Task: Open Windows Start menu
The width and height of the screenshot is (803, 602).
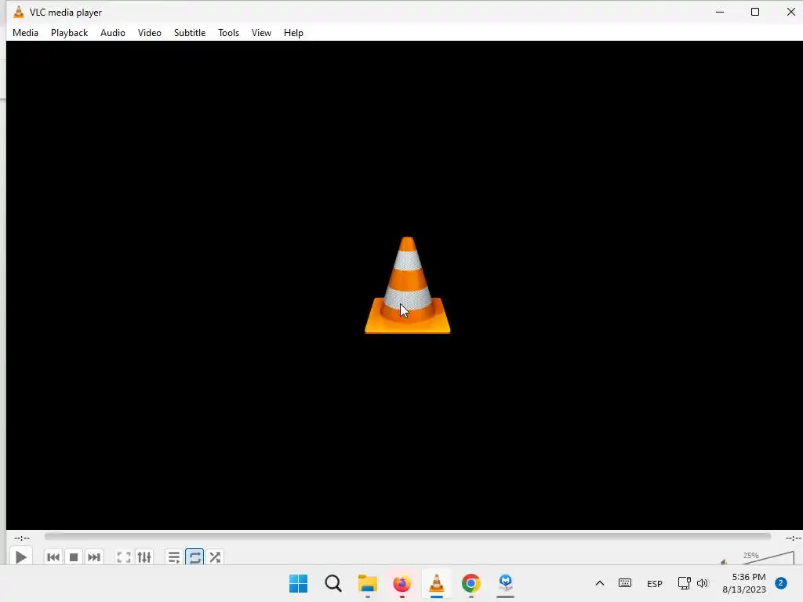Action: (298, 583)
